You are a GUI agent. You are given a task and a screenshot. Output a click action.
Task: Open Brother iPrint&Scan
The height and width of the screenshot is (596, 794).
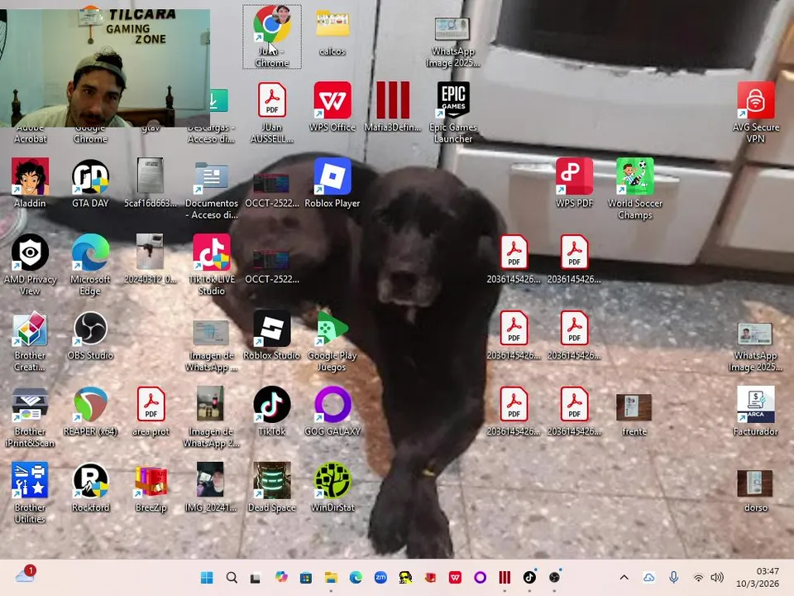coord(30,416)
